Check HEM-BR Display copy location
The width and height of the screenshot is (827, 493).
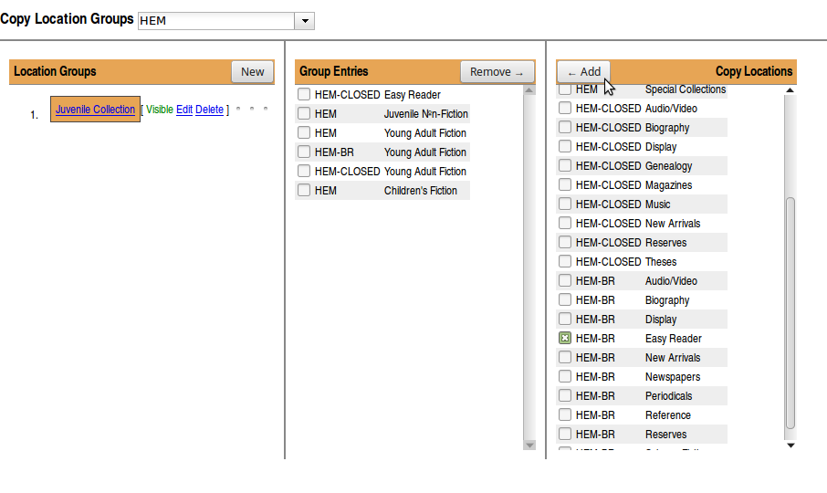[565, 319]
